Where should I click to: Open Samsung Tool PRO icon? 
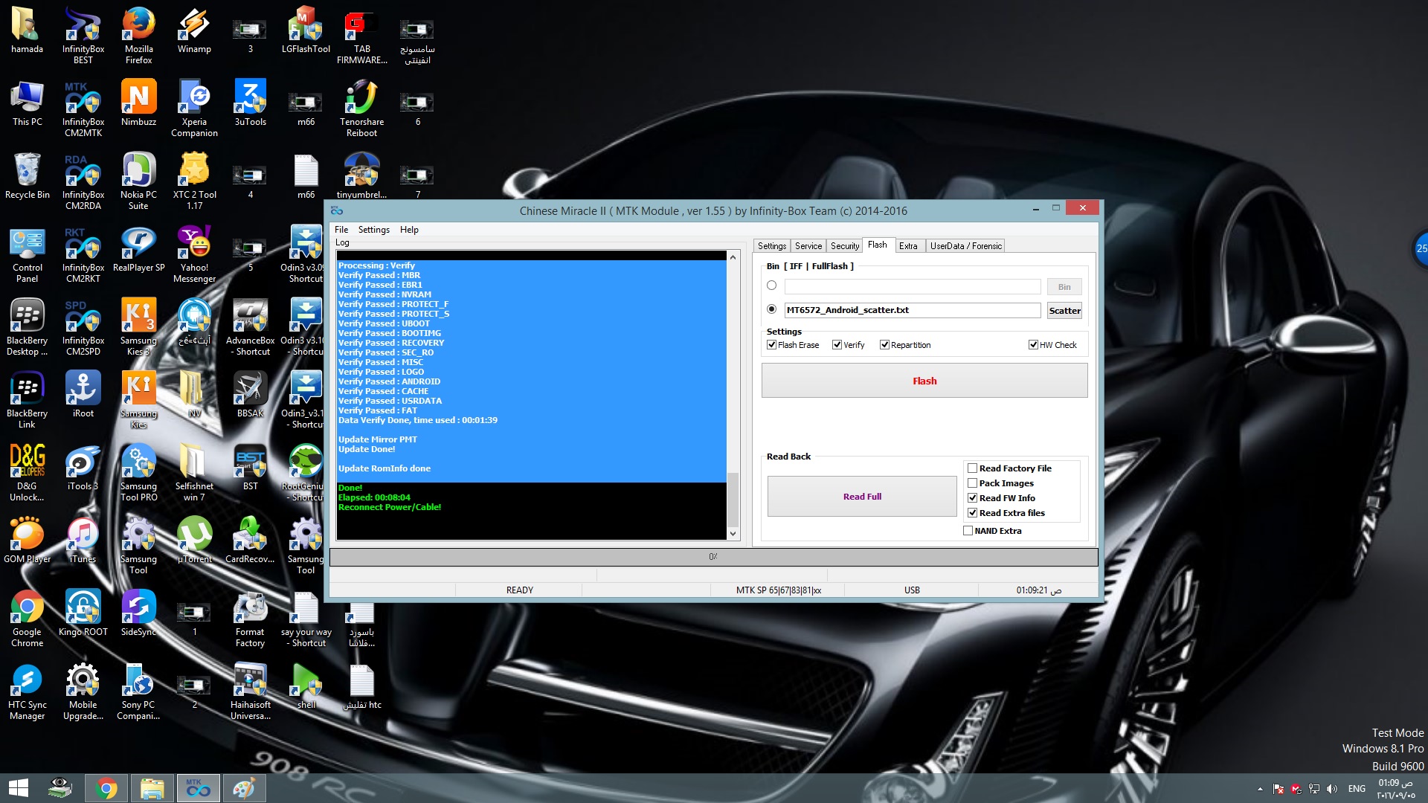[138, 473]
